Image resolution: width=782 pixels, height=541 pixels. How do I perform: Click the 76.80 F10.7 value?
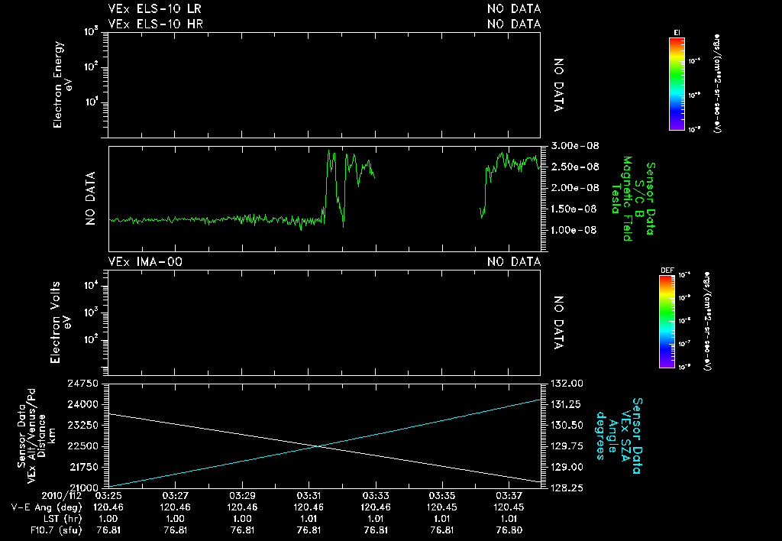click(x=509, y=530)
